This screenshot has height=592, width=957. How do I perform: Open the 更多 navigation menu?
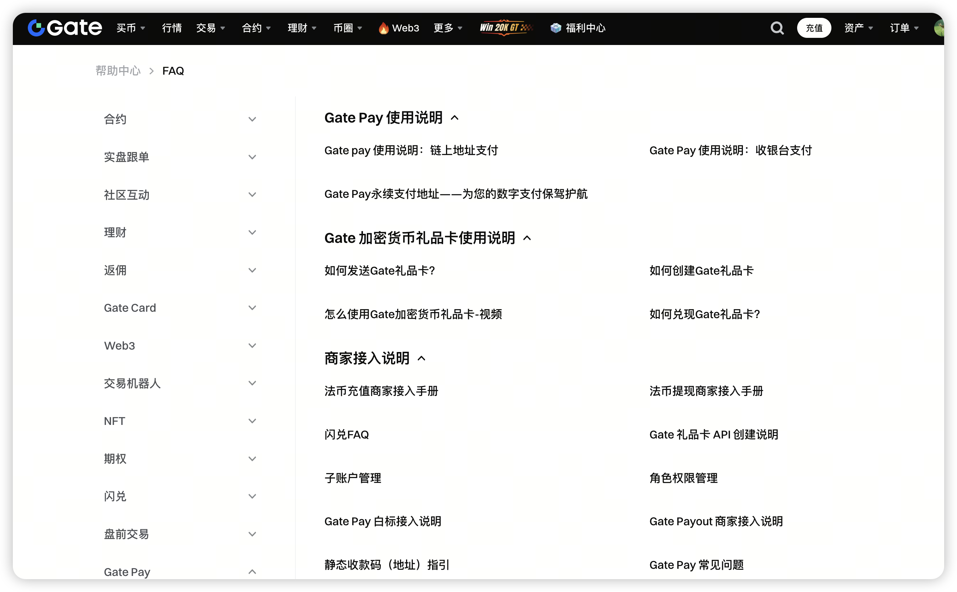click(x=448, y=28)
